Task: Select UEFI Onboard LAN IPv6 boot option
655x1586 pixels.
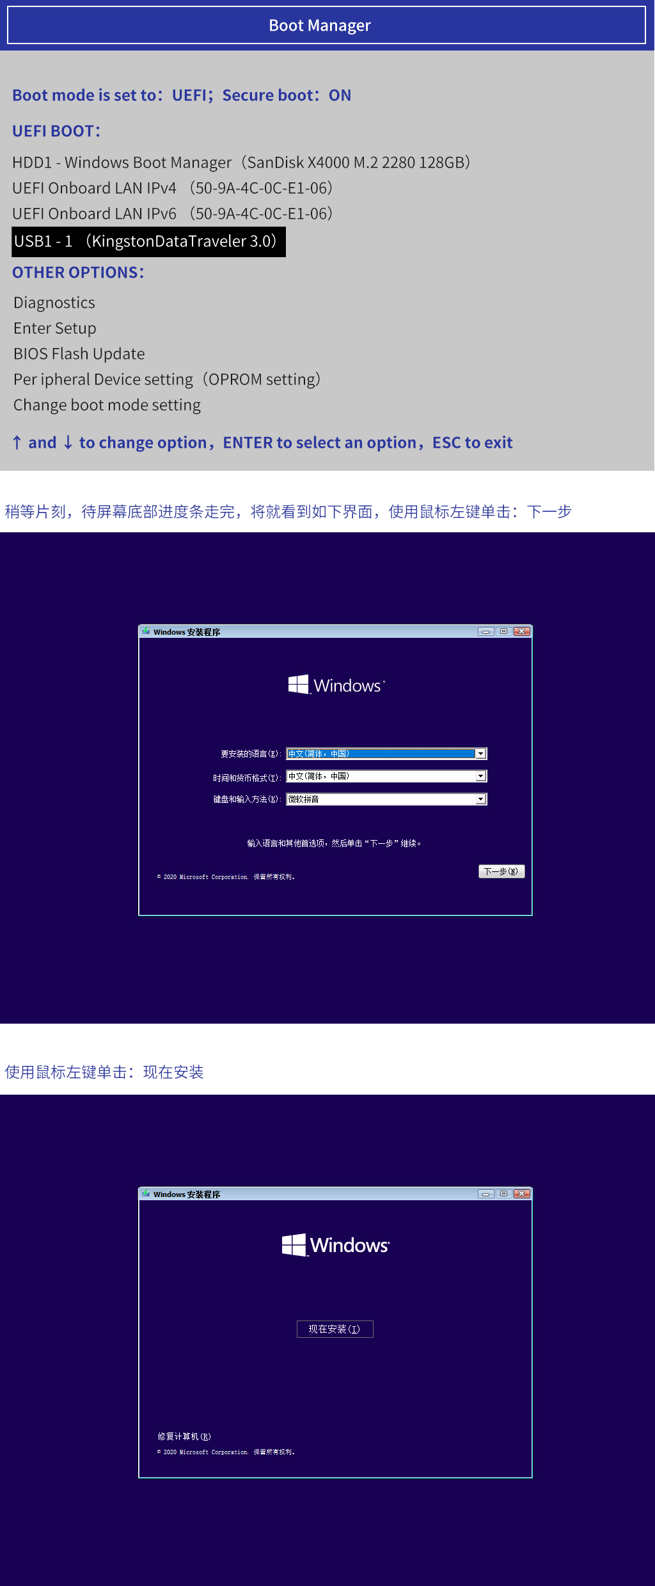Action: [173, 214]
